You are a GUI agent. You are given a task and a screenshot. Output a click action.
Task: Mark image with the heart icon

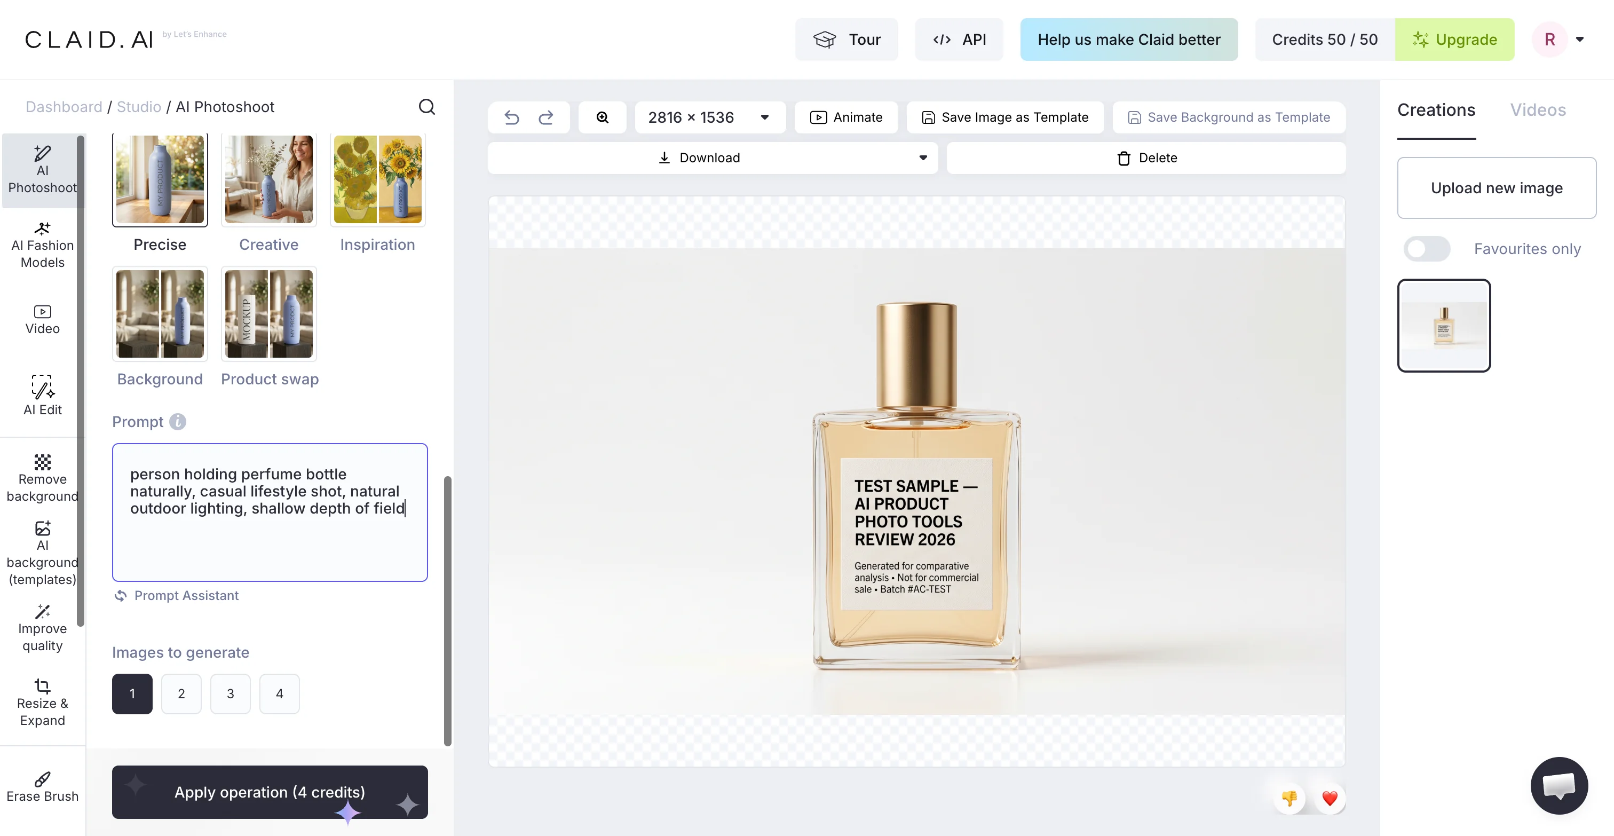click(1330, 798)
